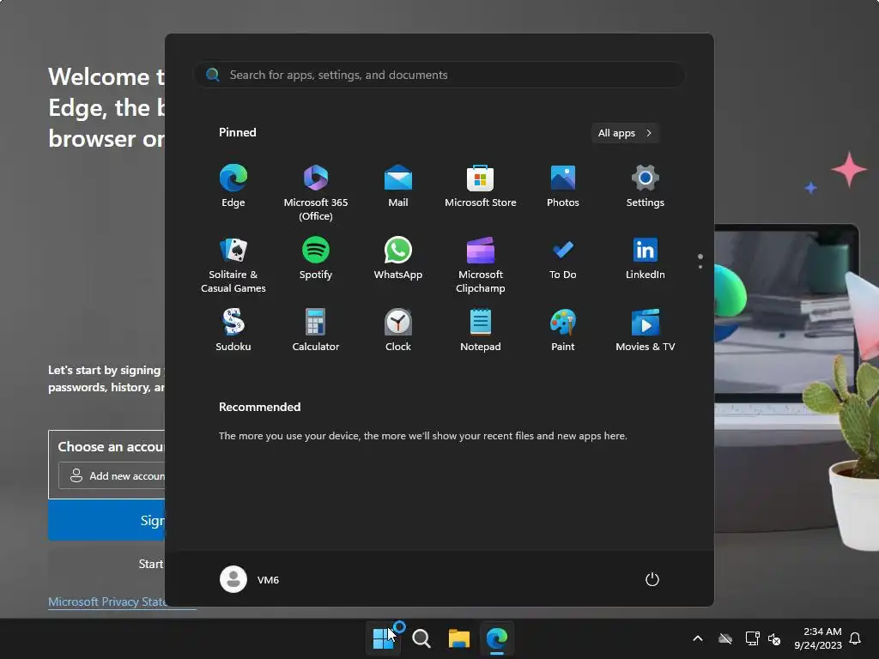Screen dimensions: 879x659
Task: Click the Windows Start button on taskbar
Action: (x=383, y=638)
